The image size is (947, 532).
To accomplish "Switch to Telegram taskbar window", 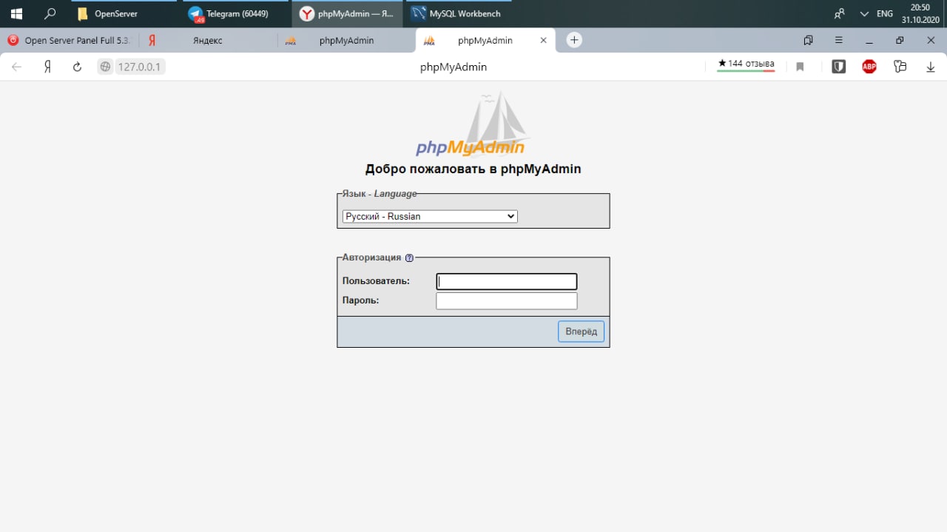I will point(236,13).
